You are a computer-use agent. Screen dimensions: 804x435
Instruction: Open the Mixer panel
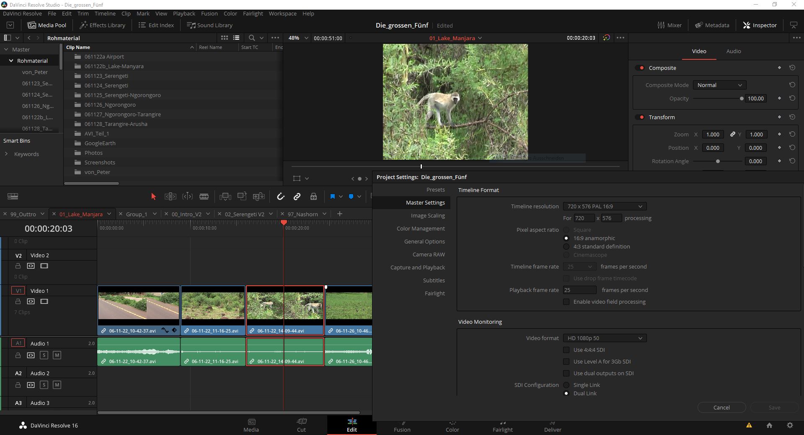click(x=670, y=25)
